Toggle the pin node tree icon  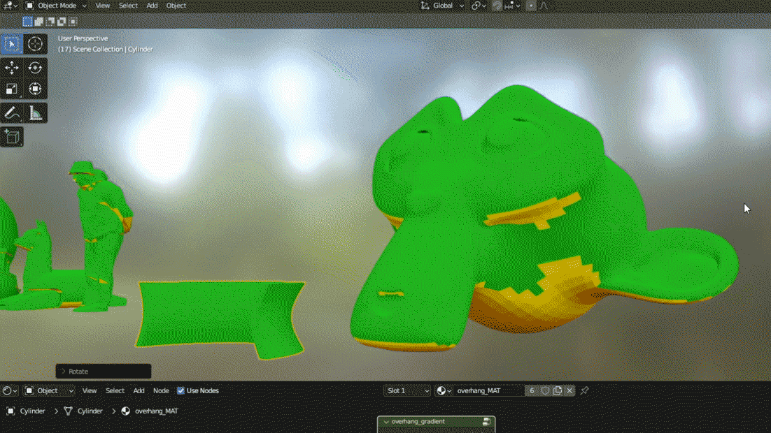click(585, 391)
